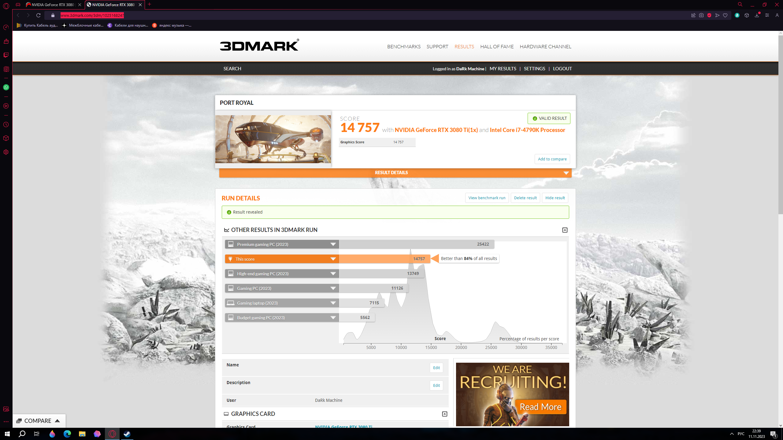Image resolution: width=783 pixels, height=440 pixels.
Task: Click the page reload icon
Action: coord(38,15)
